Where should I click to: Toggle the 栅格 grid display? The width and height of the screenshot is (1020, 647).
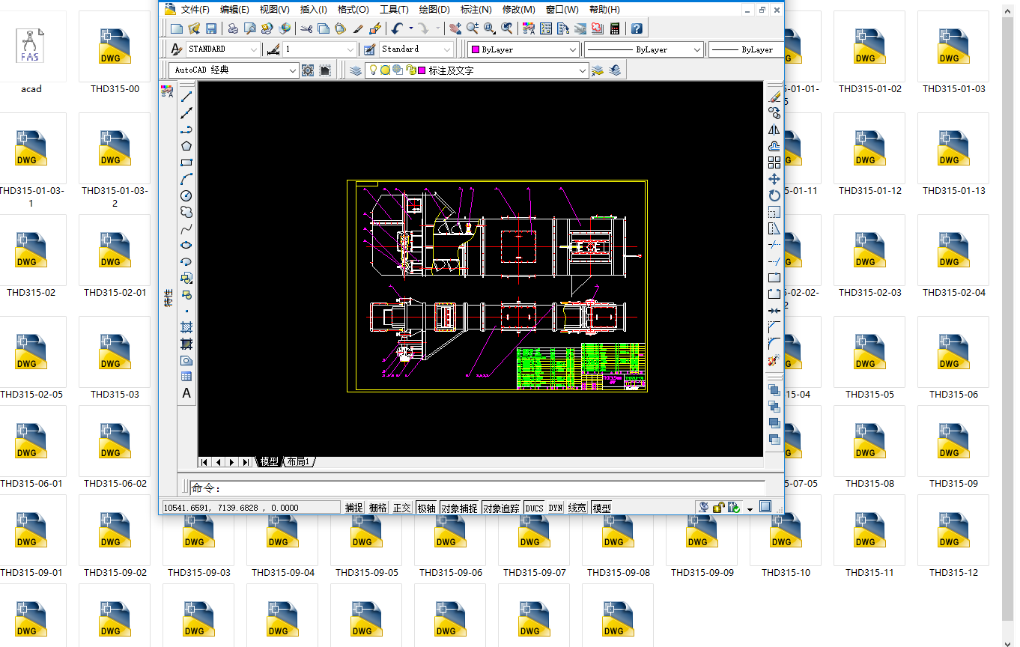[x=378, y=508]
